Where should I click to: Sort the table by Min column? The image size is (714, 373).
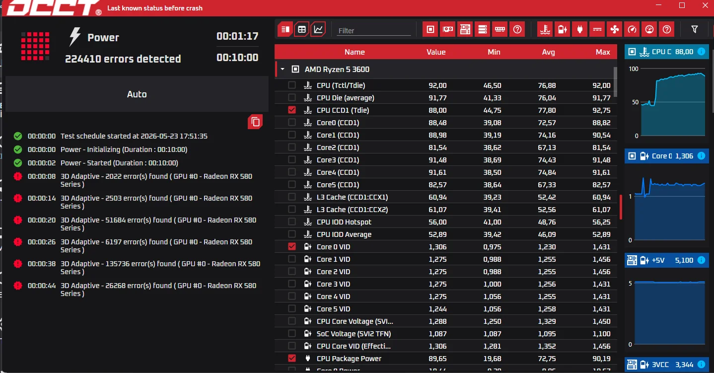click(494, 52)
